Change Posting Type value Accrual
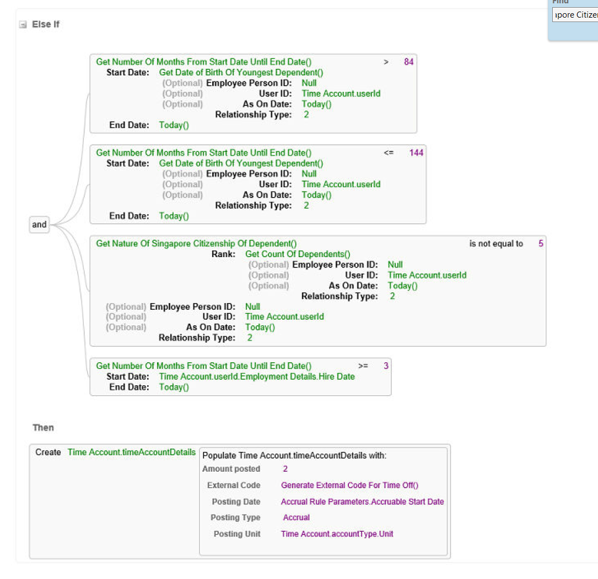This screenshot has width=598, height=579. tap(296, 517)
